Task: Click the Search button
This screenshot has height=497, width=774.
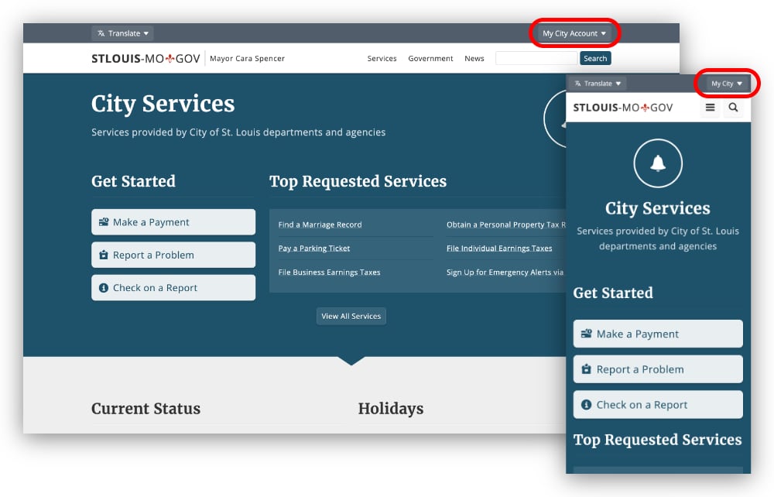Action: tap(595, 58)
